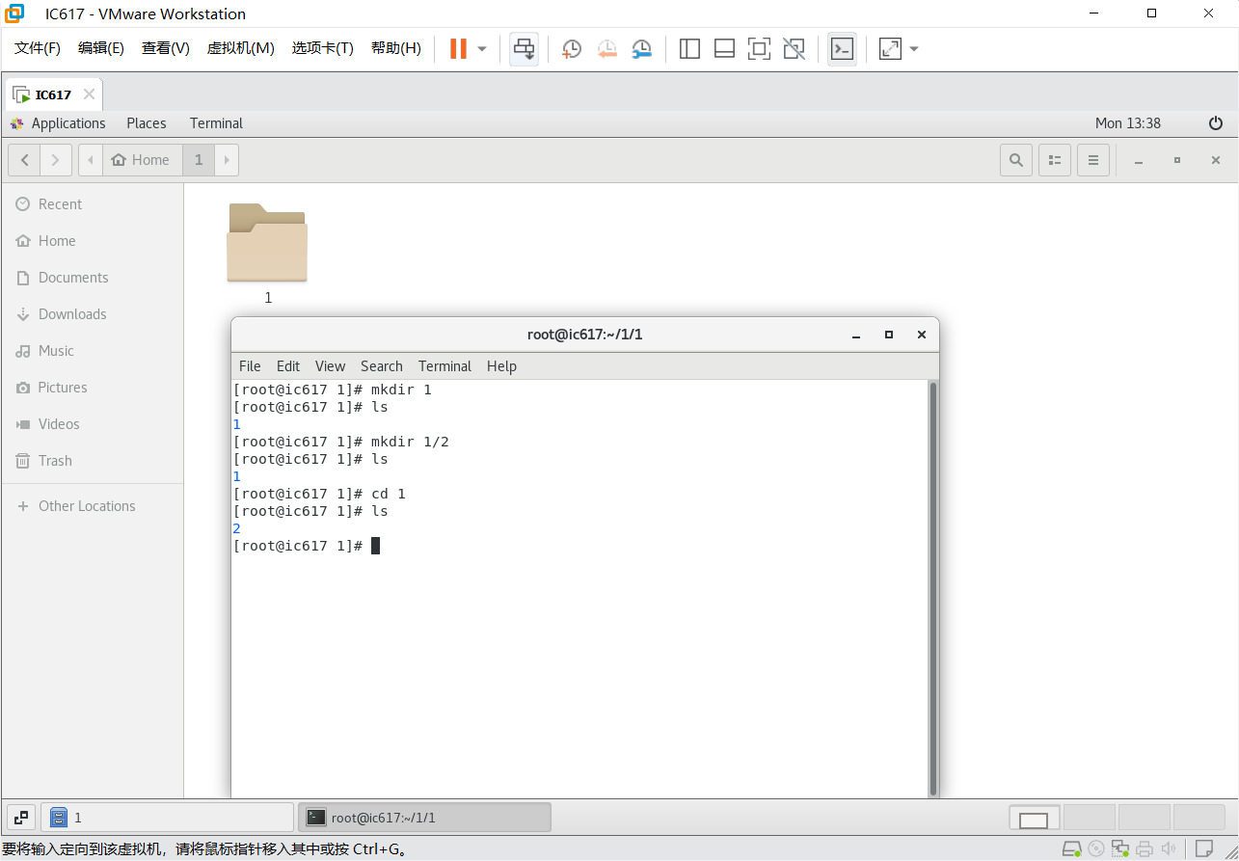This screenshot has width=1239, height=861.
Task: Open the system power menu icon
Action: tap(1216, 123)
